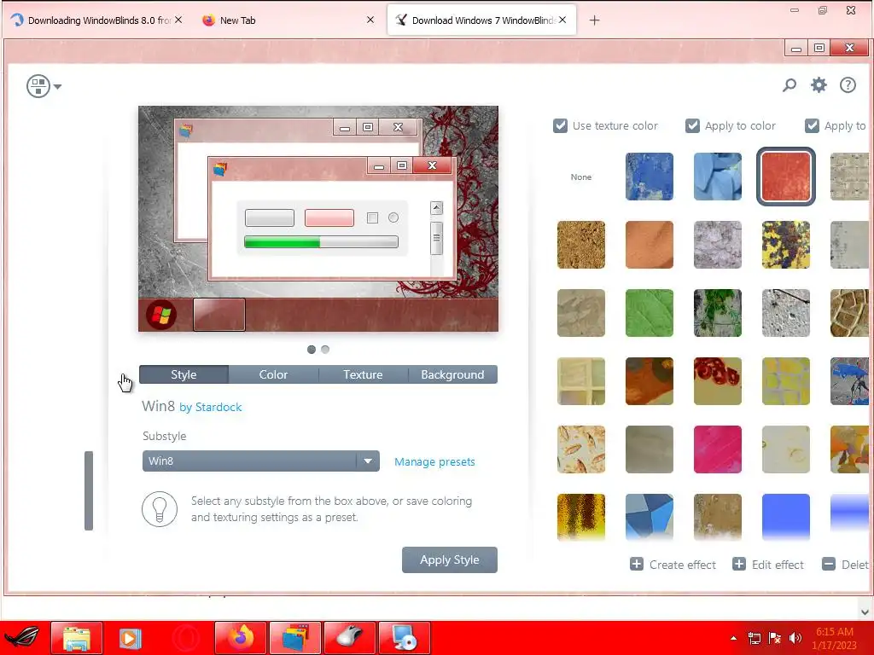Choose the selected red texture swatch

[x=786, y=177]
